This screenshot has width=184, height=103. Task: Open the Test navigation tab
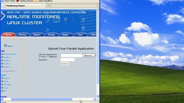click(x=80, y=35)
